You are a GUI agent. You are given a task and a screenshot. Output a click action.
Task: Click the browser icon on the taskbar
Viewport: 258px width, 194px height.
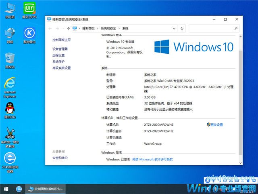19,189
